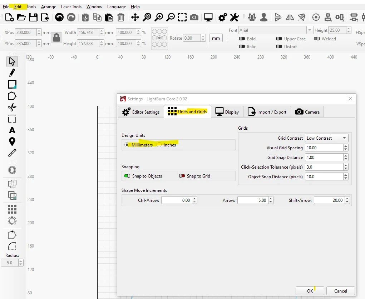The height and width of the screenshot is (299, 365).
Task: Click the Import file icon
Action: 45,17
